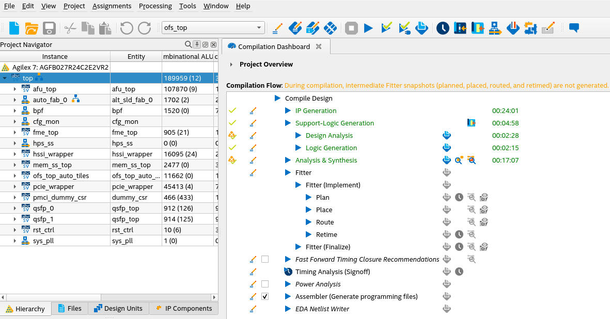Enable Fast Forward Timing Closure Recommendations checkbox
This screenshot has height=319, width=610.
[x=265, y=260]
